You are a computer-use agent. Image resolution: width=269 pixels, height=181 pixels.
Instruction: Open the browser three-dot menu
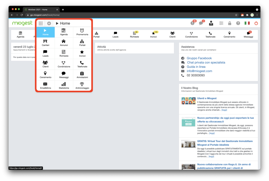[x=257, y=15]
